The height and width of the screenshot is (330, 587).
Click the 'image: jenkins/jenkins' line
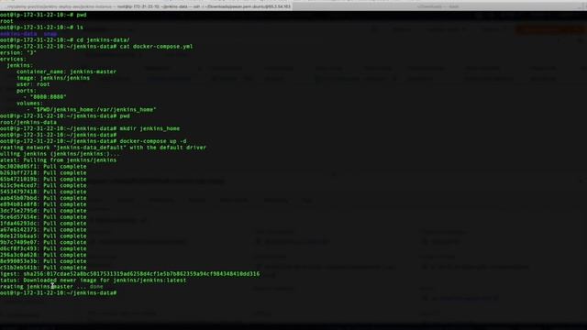coord(53,78)
